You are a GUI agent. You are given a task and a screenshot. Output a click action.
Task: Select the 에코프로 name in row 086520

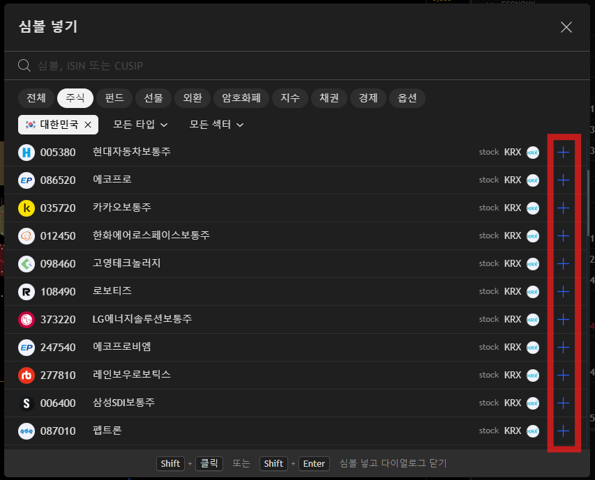coord(112,180)
